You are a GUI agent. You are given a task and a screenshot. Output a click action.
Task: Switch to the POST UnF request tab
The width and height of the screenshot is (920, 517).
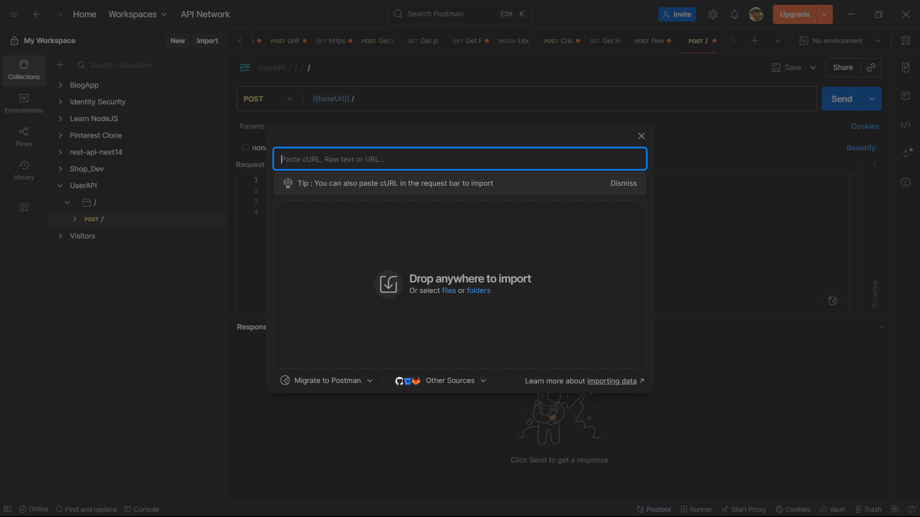click(288, 41)
